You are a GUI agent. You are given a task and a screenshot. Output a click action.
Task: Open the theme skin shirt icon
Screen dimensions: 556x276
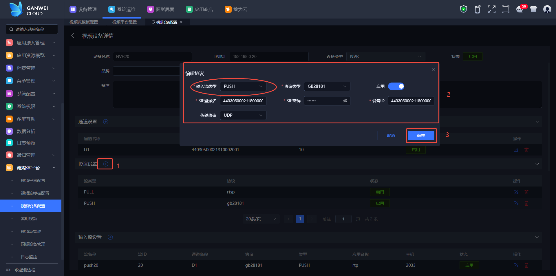coord(533,9)
